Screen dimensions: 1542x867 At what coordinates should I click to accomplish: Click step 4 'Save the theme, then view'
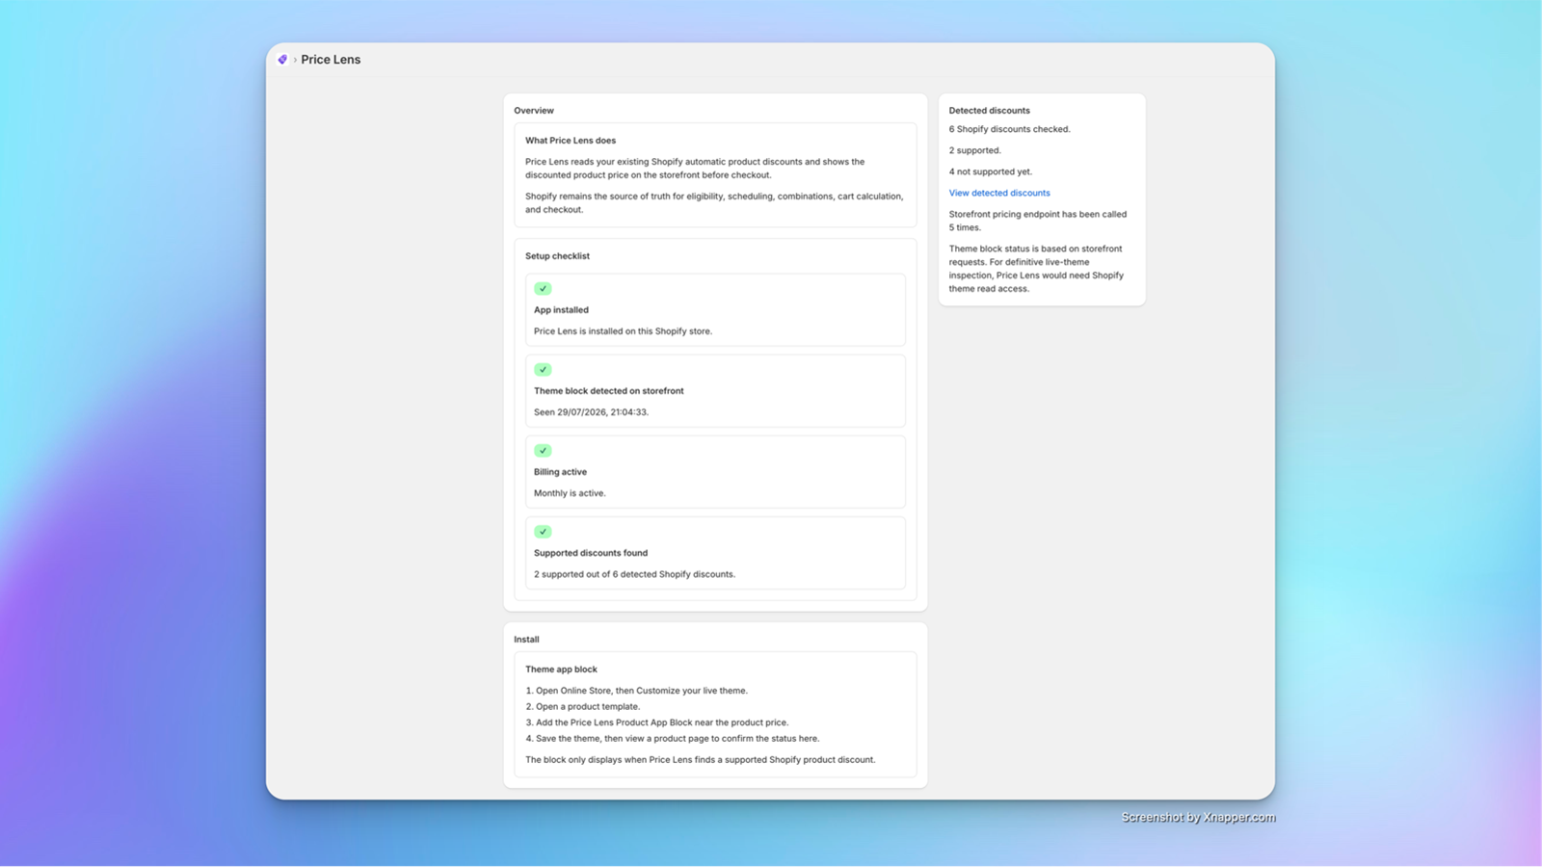click(672, 739)
